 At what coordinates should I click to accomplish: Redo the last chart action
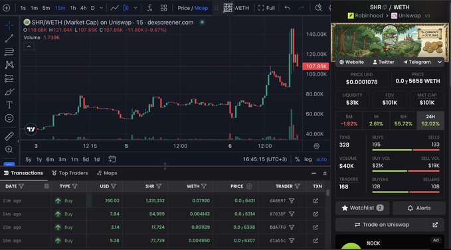coord(301,8)
